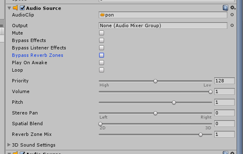The height and width of the screenshot is (154, 243).
Task: Click AudioClip object picker circle
Action: [232, 15]
